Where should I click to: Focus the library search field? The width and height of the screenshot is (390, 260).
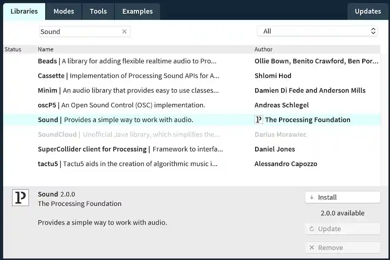[80, 32]
